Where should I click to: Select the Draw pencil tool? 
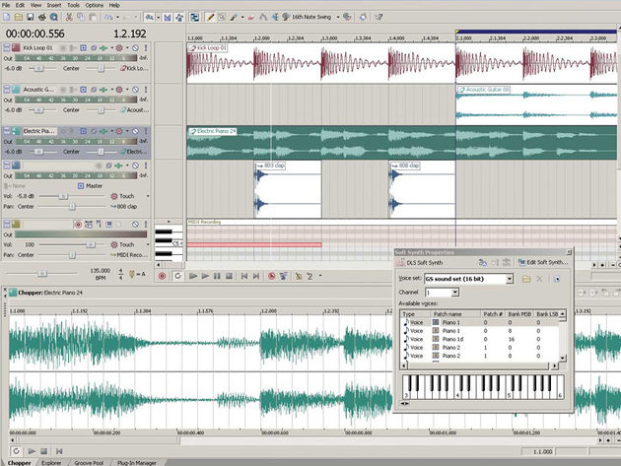pos(210,17)
